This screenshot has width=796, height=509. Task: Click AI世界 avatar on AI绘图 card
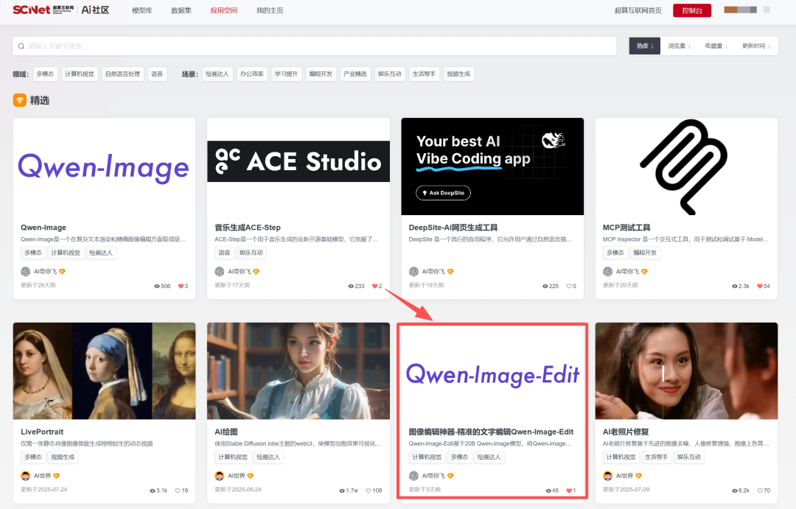220,476
